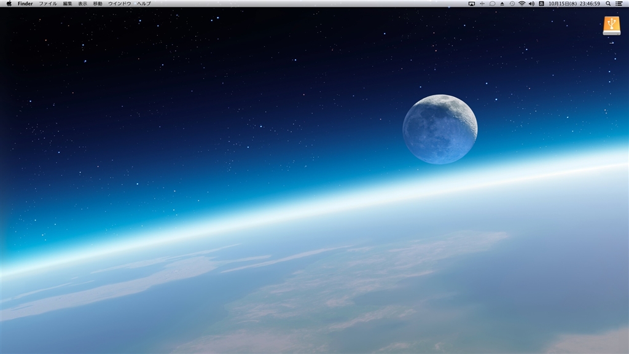Open the volume speaker icon
This screenshot has height=354, width=629.
[531, 4]
